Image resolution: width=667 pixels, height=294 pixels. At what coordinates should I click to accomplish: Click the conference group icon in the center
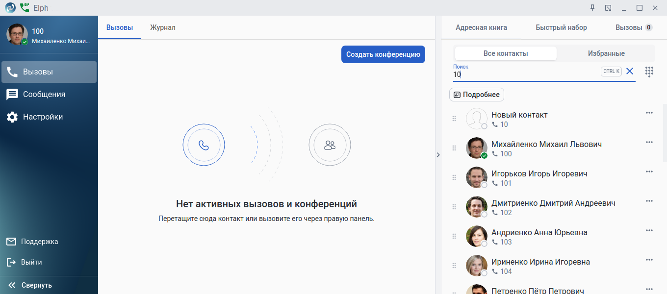330,145
